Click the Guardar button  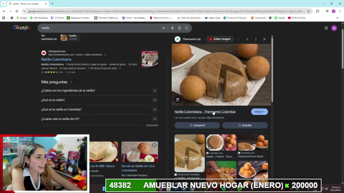coord(245,125)
